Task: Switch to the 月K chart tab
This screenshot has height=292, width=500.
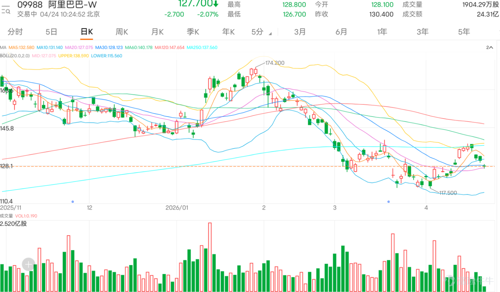Action: [157, 32]
